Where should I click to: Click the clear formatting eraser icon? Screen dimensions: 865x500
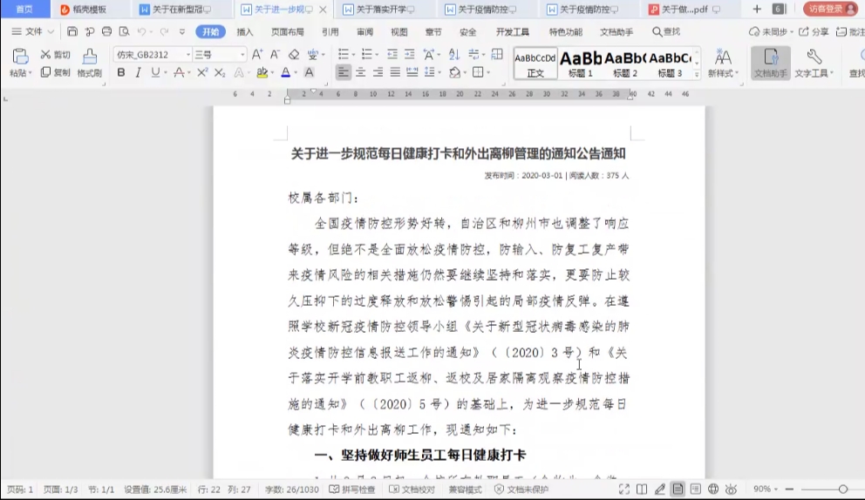294,55
